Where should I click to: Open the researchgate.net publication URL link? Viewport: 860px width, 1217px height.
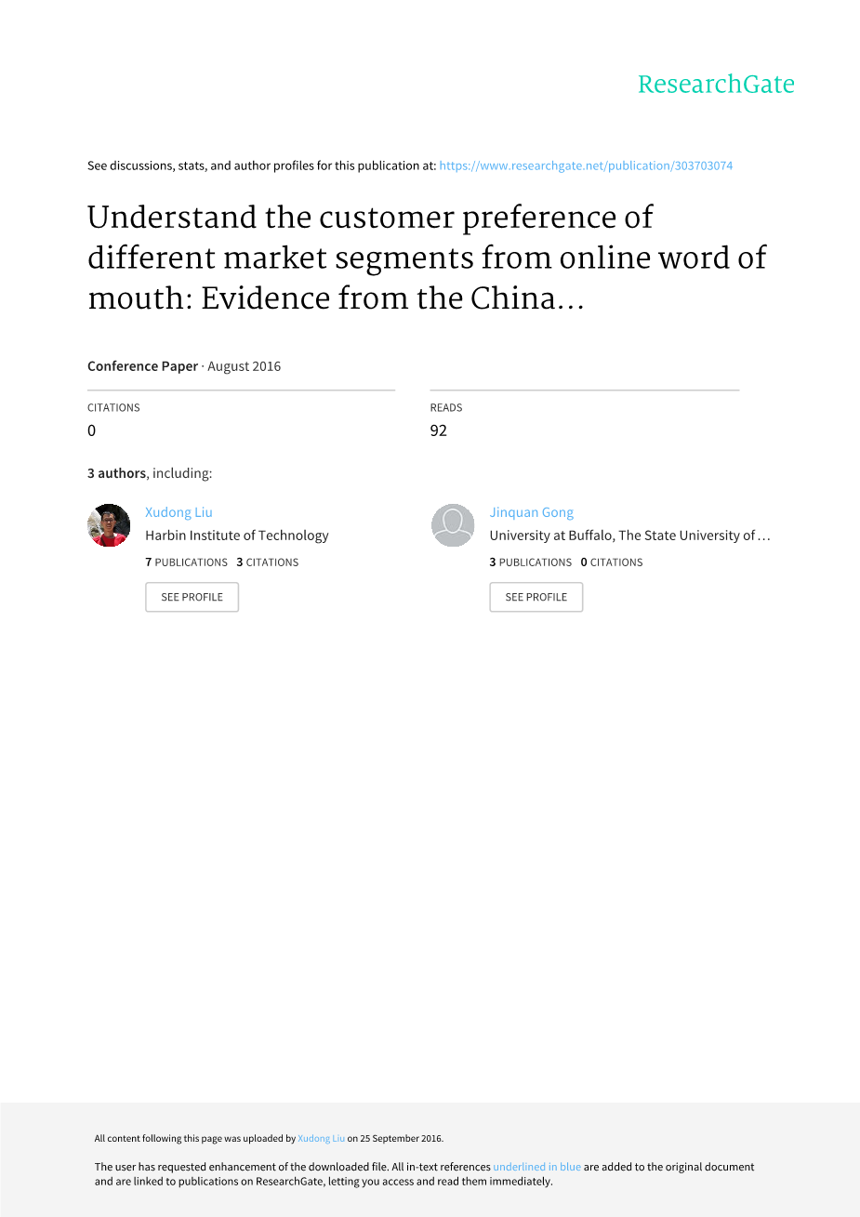586,165
